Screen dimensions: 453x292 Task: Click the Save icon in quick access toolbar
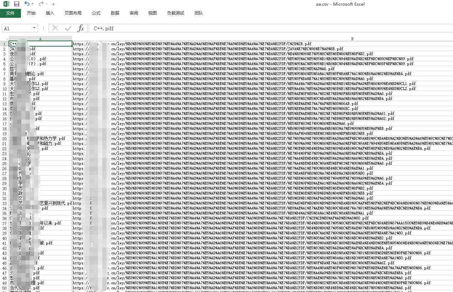pos(17,4)
